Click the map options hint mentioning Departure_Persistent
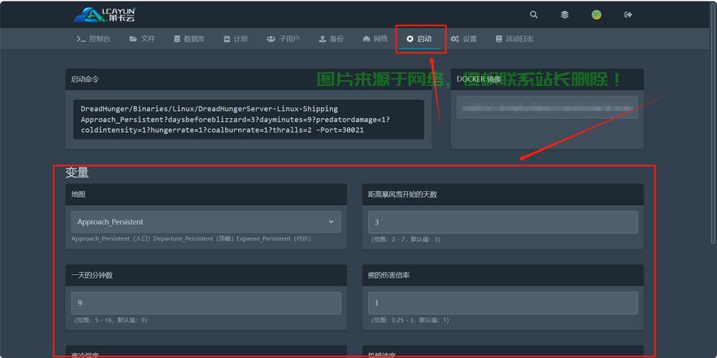The width and height of the screenshot is (717, 358). tap(191, 239)
